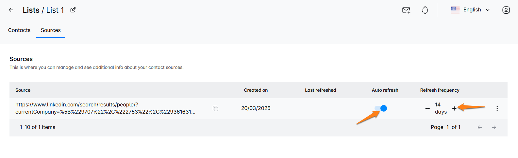The width and height of the screenshot is (518, 158).
Task: Click the LinkedIn search source URL
Action: coord(105,108)
